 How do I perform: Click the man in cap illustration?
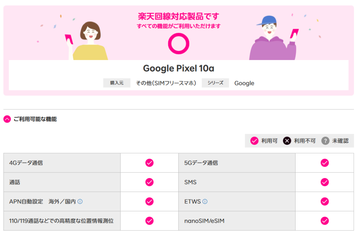[274, 38]
